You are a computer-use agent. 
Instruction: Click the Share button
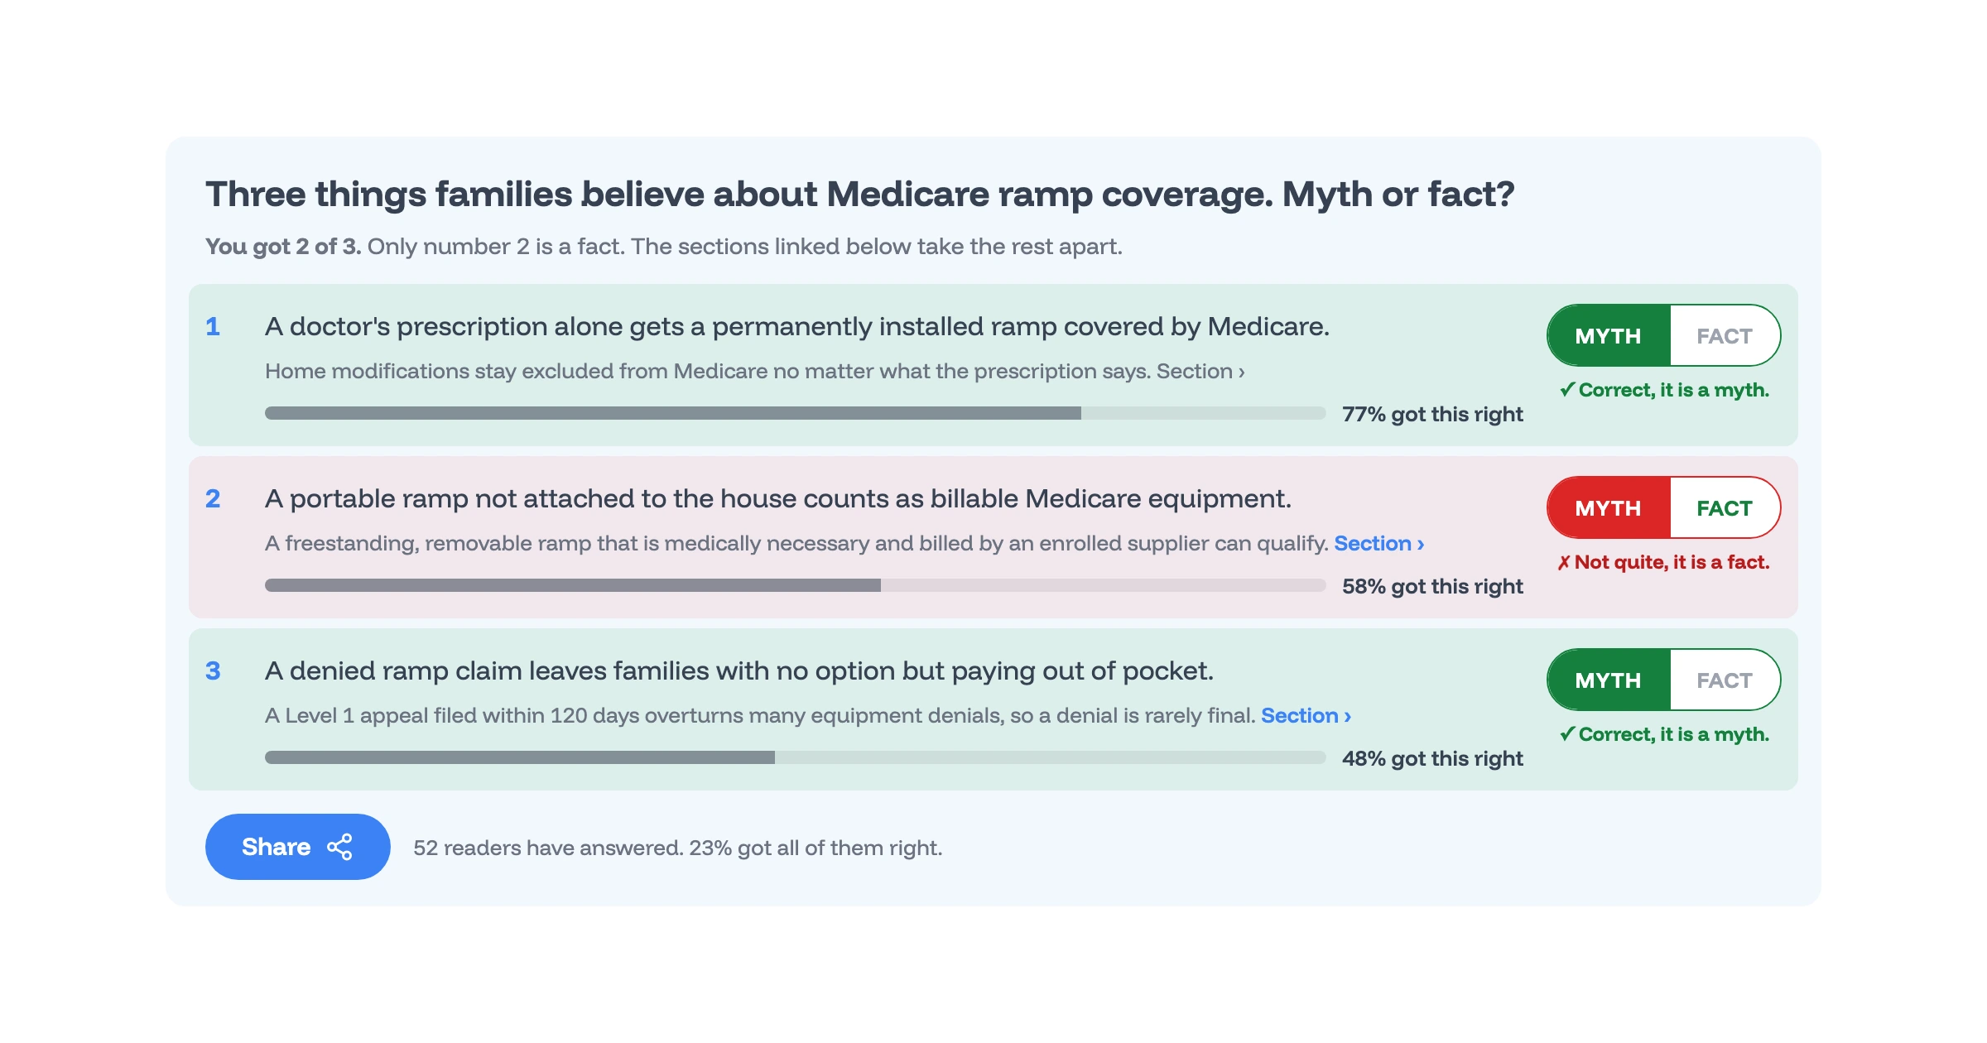pos(297,846)
